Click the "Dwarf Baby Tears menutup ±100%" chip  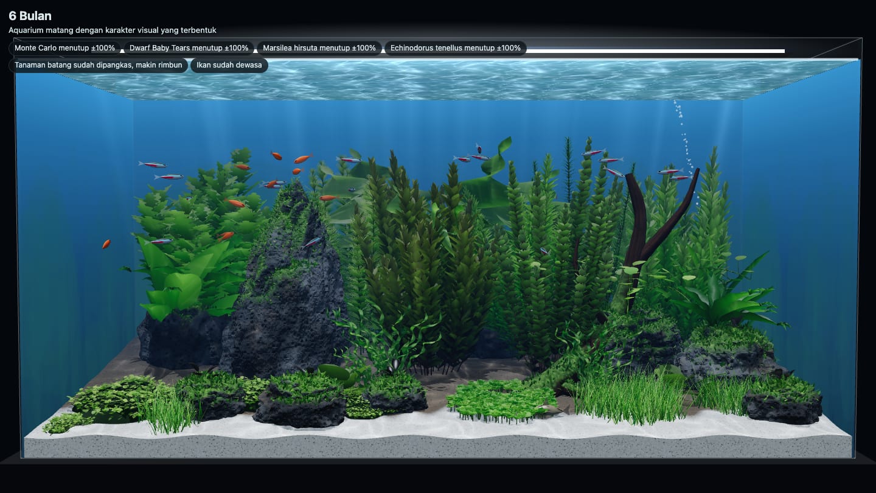189,48
